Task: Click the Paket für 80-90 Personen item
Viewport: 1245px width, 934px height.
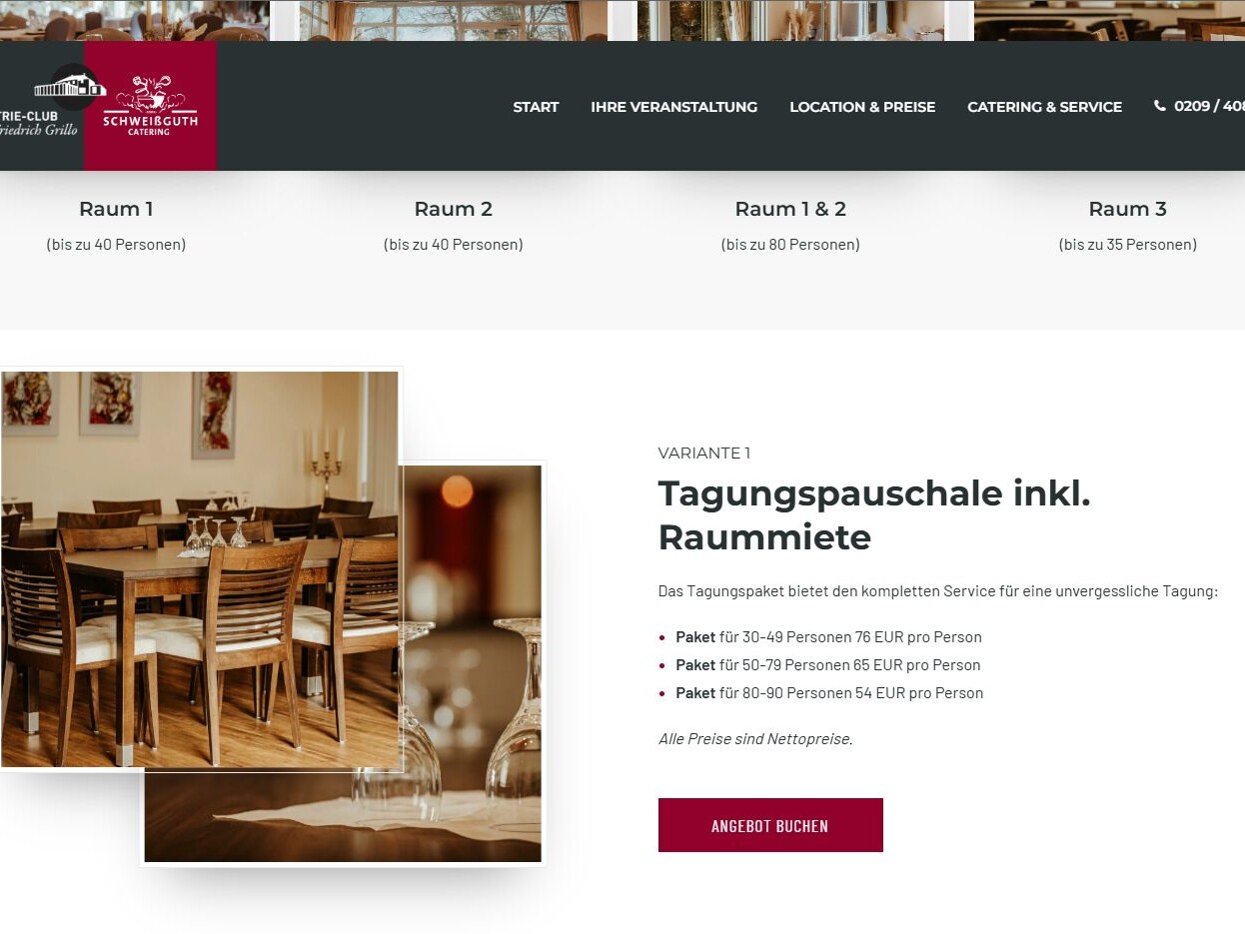Action: pos(829,692)
